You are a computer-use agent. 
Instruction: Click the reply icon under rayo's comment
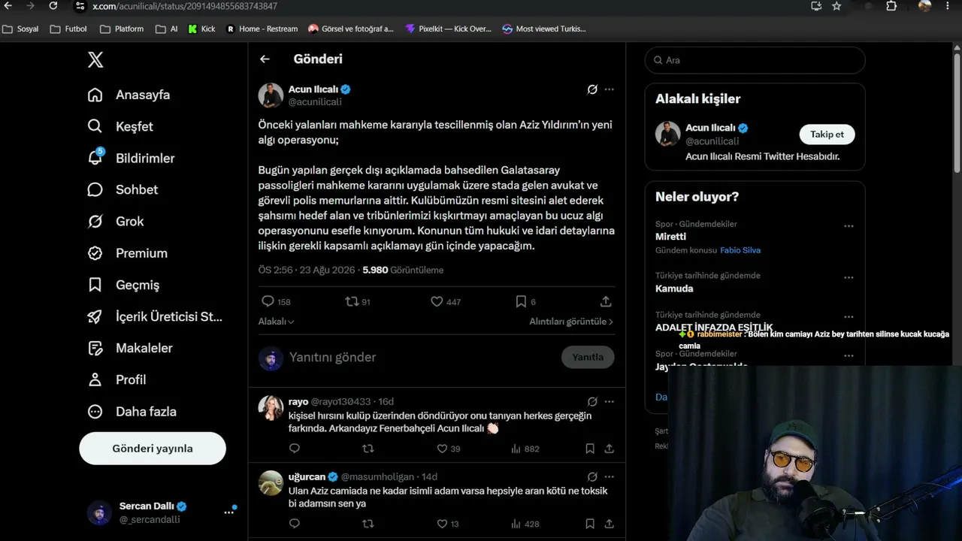[295, 449]
